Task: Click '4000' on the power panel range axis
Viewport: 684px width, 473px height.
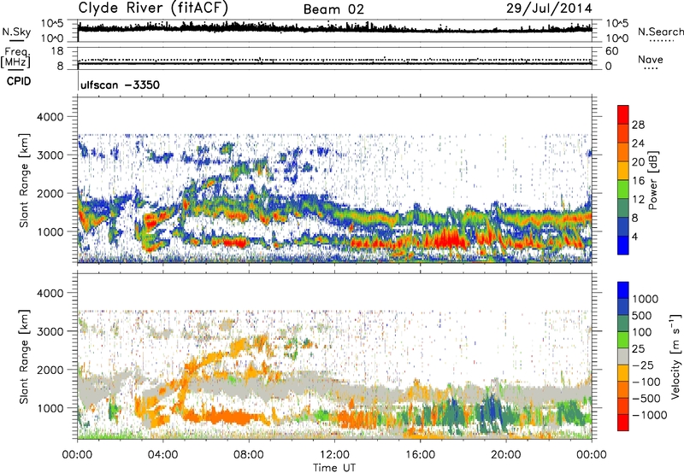Action: [x=50, y=117]
